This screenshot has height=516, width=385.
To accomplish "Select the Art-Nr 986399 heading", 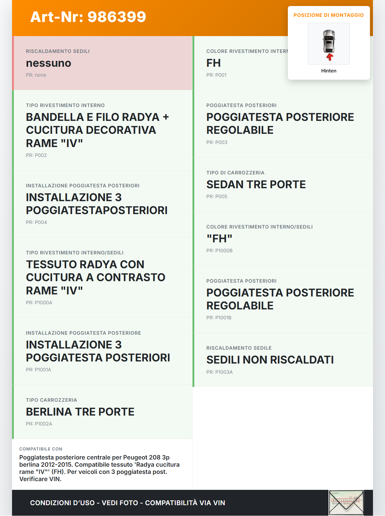I will 88,17.
